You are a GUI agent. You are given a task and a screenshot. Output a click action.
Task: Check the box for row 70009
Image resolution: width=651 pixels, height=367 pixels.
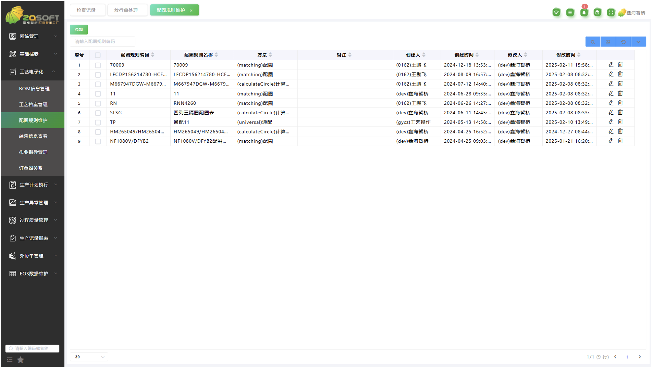coord(98,65)
